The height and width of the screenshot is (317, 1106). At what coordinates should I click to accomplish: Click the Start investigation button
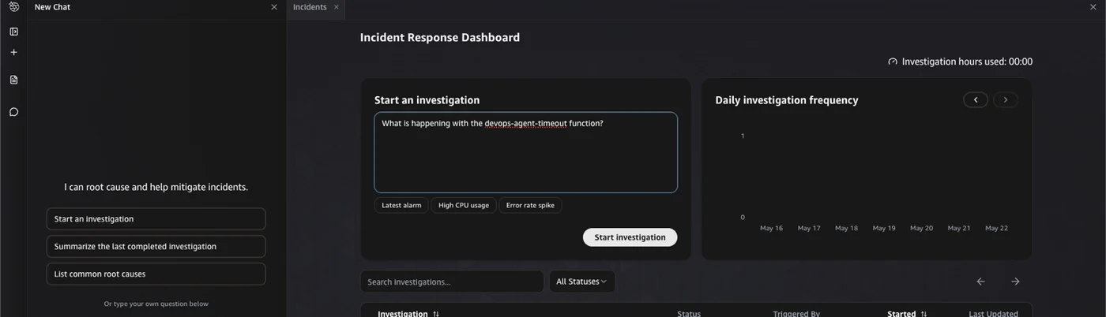[x=630, y=237]
